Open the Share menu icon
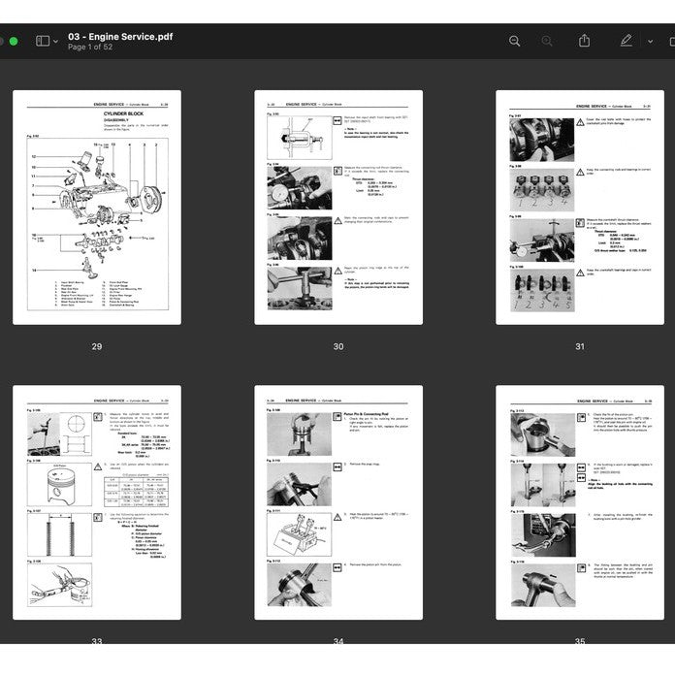This screenshot has width=675, height=675. pos(584,41)
